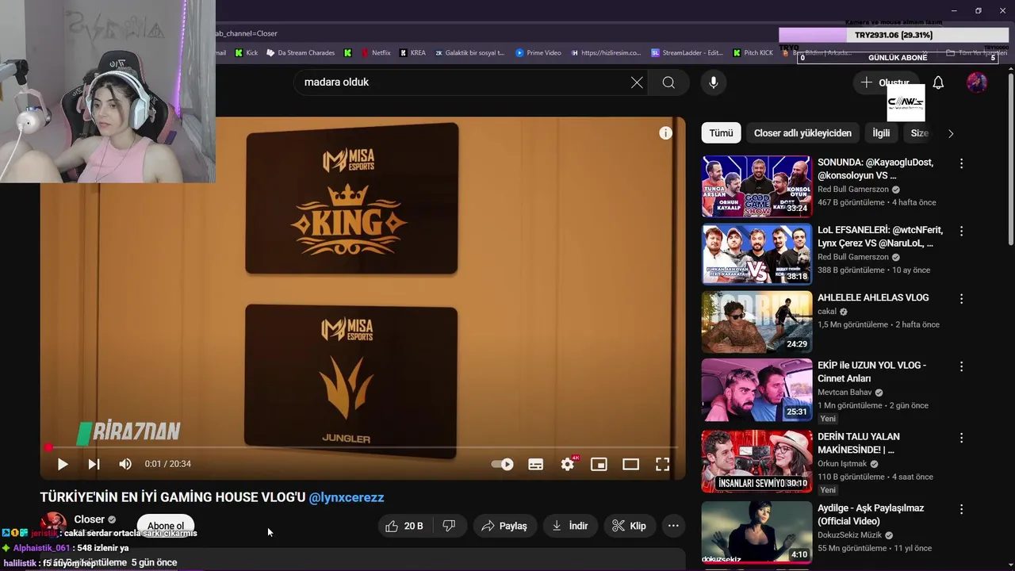Image resolution: width=1015 pixels, height=571 pixels.
Task: Click the İndir download button
Action: [569, 526]
